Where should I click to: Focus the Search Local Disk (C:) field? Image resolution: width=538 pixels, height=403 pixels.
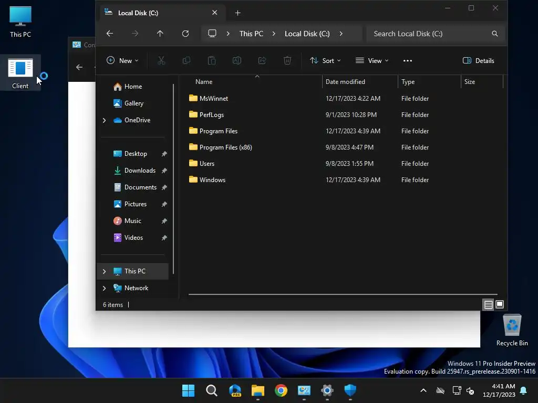point(436,34)
